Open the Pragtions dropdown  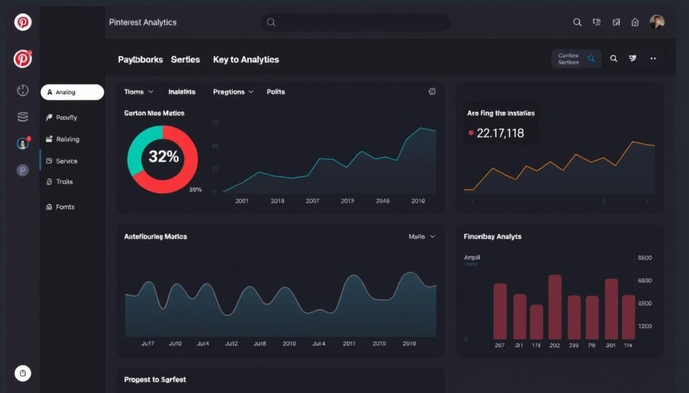[232, 91]
